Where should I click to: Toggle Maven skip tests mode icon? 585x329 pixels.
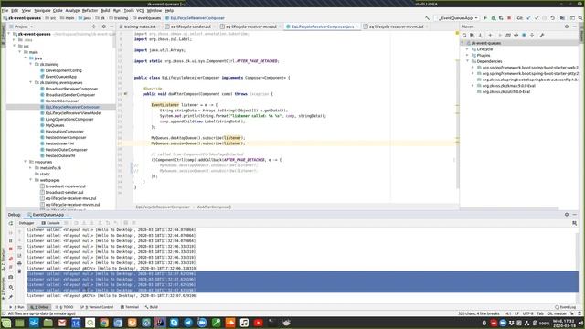(524, 35)
